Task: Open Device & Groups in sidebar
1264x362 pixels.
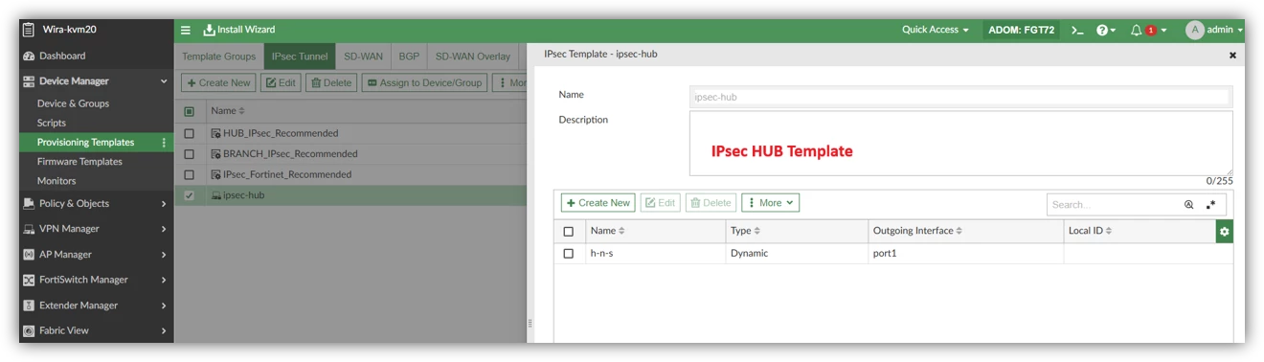Action: click(73, 103)
